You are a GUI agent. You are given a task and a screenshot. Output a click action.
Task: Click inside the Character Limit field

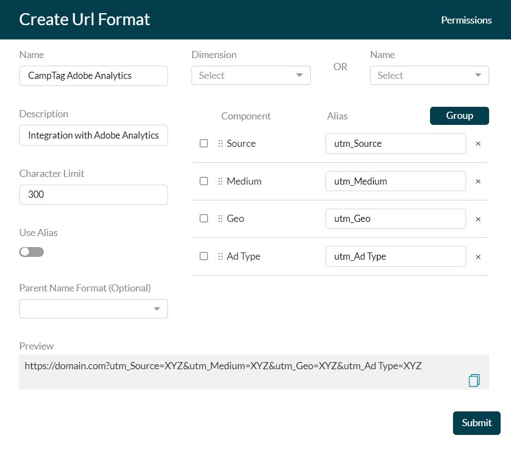tap(93, 194)
